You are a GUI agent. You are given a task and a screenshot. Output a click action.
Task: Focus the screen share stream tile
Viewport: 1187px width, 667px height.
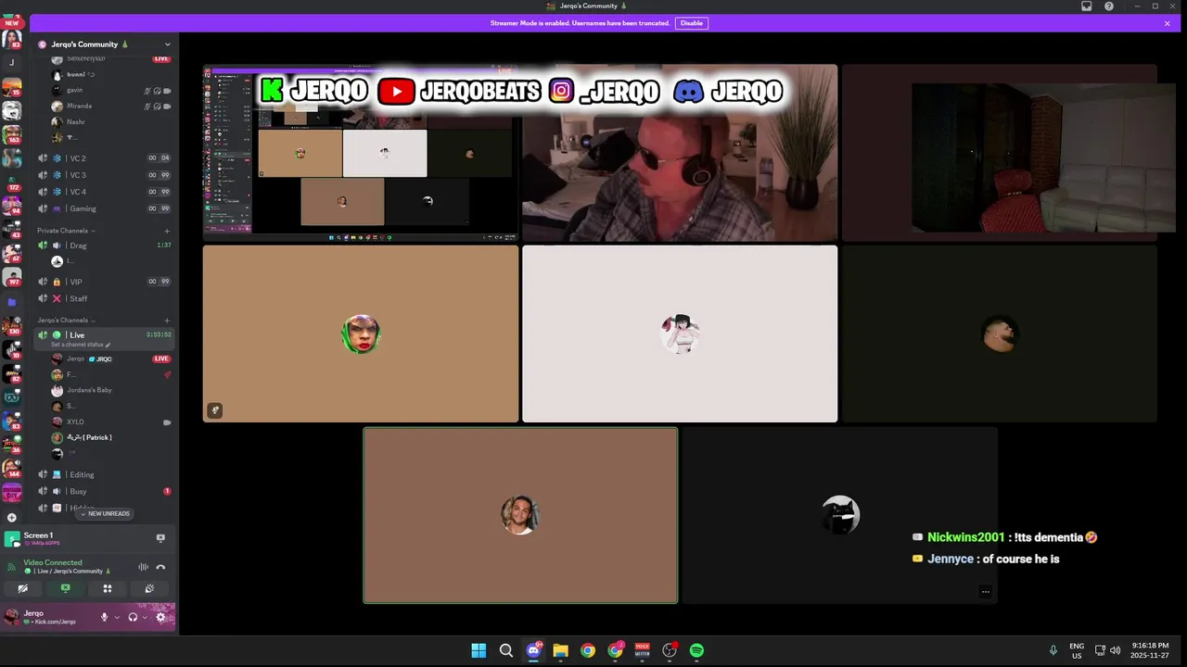(361, 153)
